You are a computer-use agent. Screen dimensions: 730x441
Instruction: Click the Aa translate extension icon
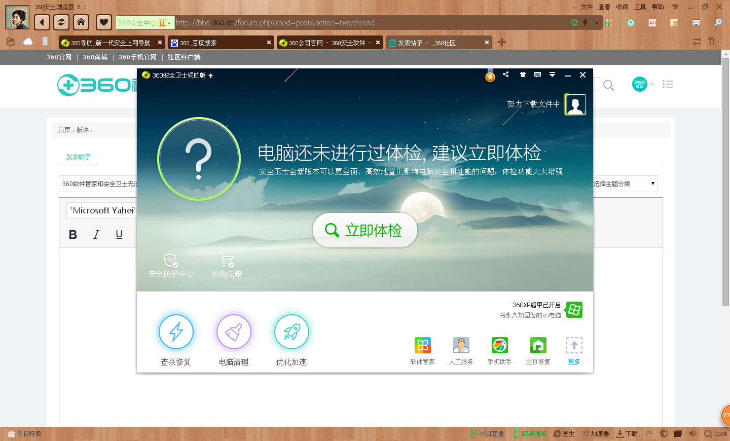coord(652,23)
